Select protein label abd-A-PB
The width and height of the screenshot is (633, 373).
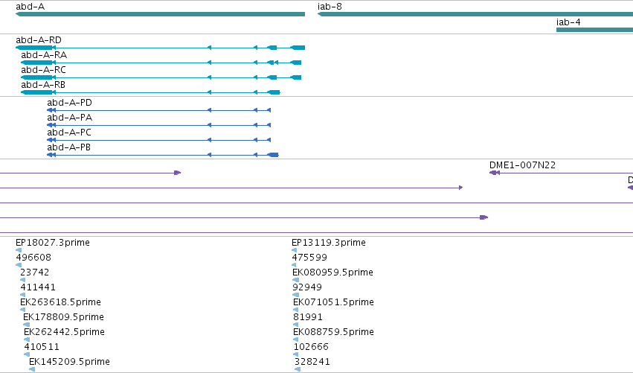pos(68,147)
